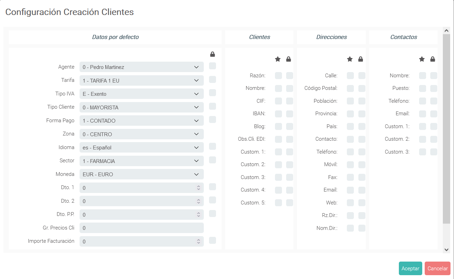Click the lock icon in Contactos column
Image resolution: width=454 pixels, height=279 pixels.
[x=433, y=59]
